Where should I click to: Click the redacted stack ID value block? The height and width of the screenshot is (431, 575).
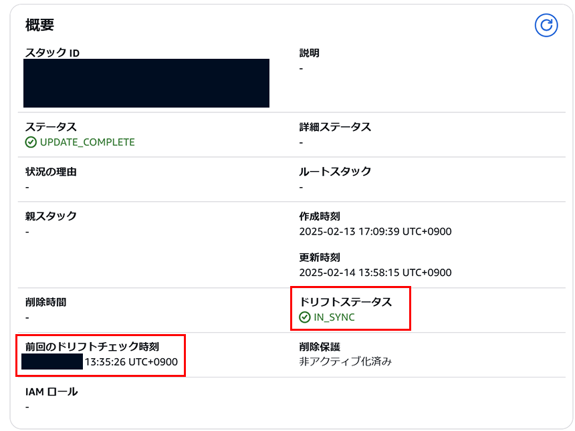(x=146, y=84)
